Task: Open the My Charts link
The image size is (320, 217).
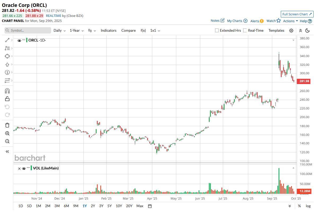Action: pyautogui.click(x=235, y=21)
